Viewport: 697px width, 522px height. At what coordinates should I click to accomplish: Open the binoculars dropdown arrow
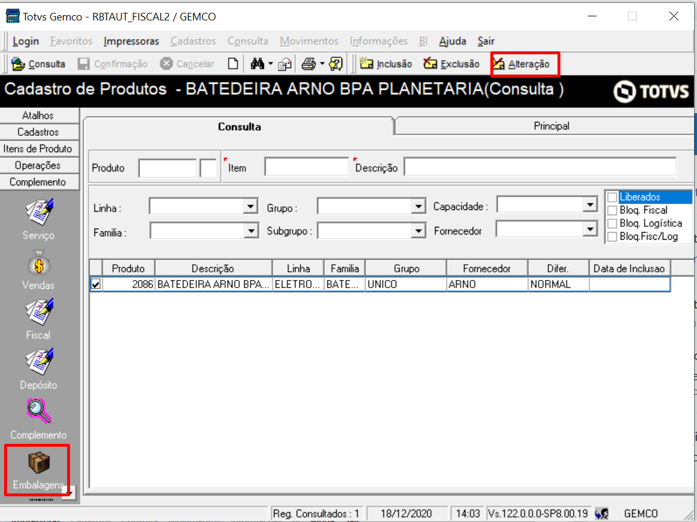[x=270, y=64]
